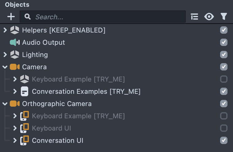Click the Lighting scene object icon
Image resolution: width=233 pixels, height=152 pixels.
pos(15,55)
